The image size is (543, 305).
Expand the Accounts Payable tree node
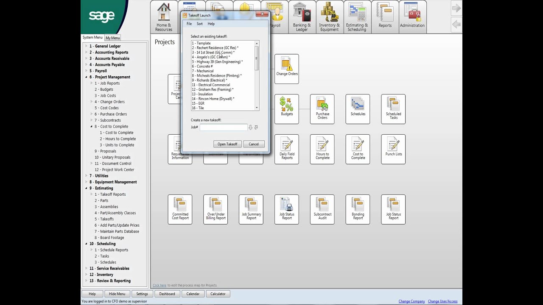click(x=86, y=65)
